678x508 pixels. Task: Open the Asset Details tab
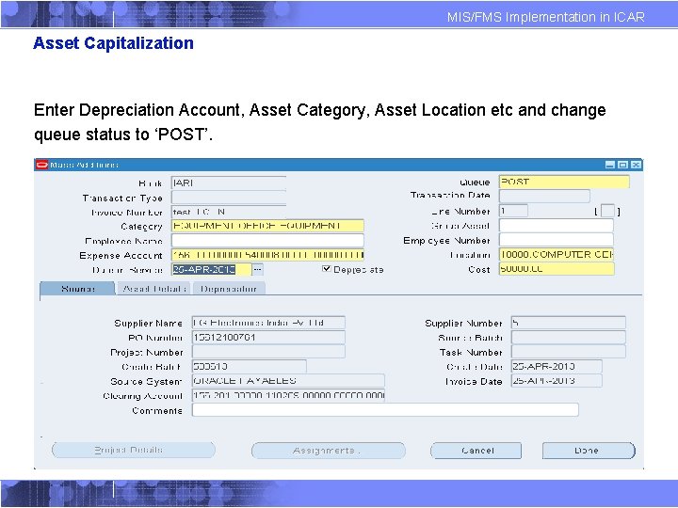coord(154,289)
